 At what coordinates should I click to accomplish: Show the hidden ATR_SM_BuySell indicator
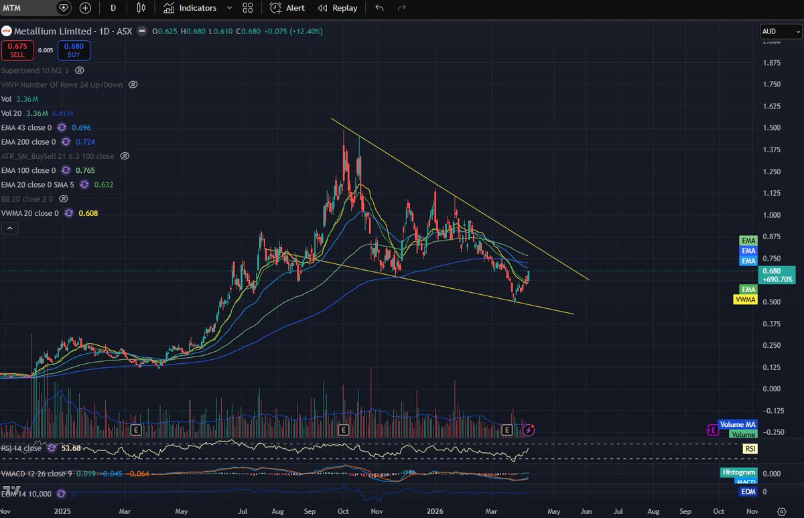click(125, 155)
